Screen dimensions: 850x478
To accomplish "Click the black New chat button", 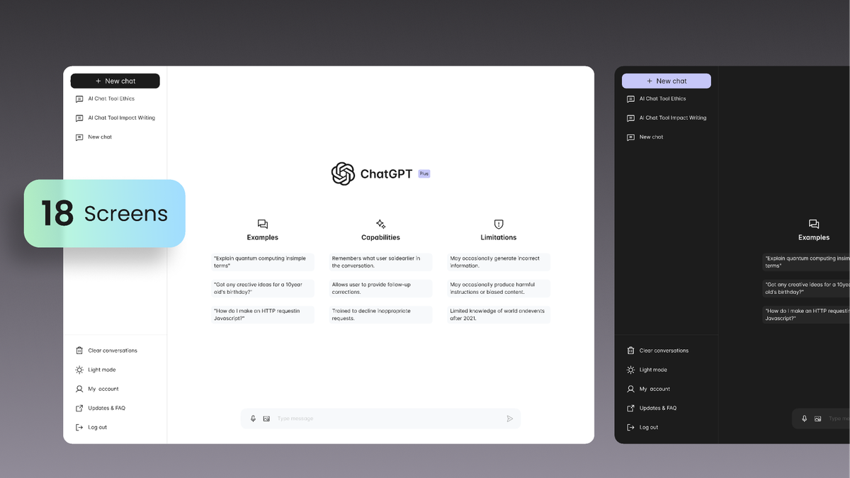I will pos(115,81).
